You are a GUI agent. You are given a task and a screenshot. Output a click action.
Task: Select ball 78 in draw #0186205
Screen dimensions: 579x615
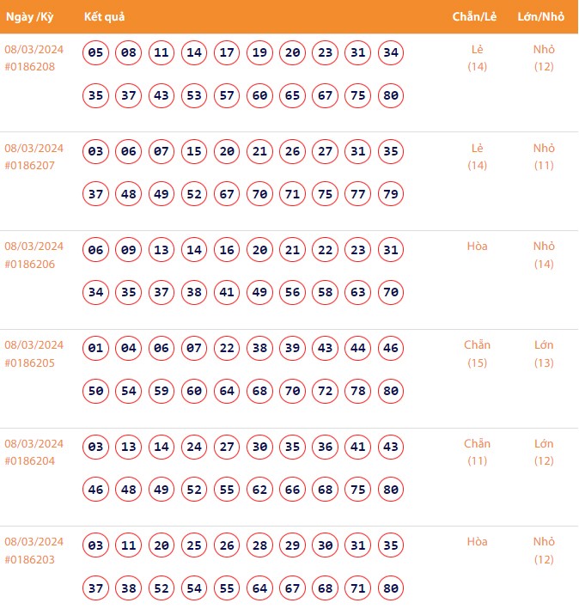click(358, 392)
